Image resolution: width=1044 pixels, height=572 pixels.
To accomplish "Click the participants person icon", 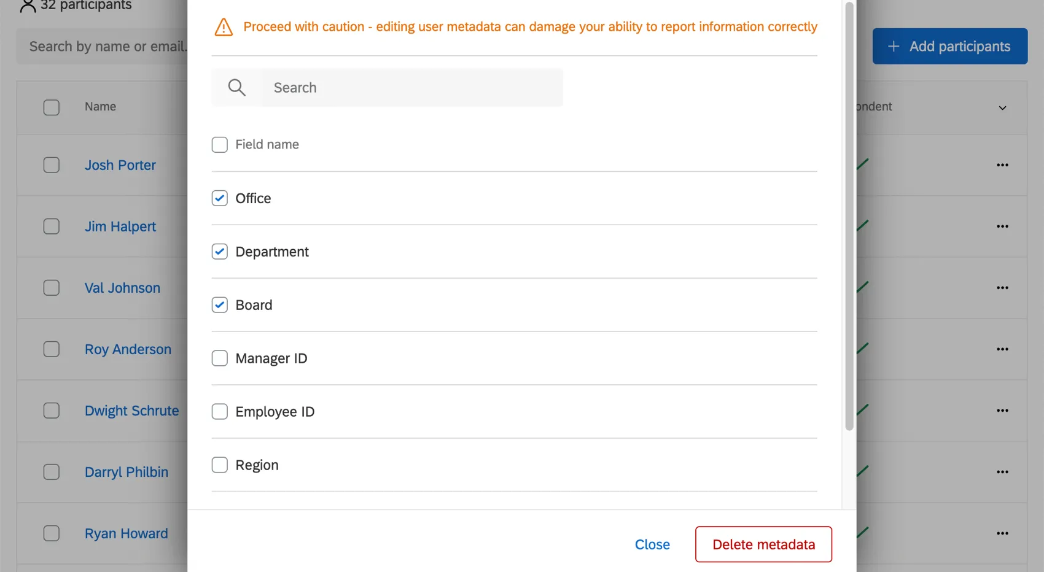I will click(x=26, y=5).
